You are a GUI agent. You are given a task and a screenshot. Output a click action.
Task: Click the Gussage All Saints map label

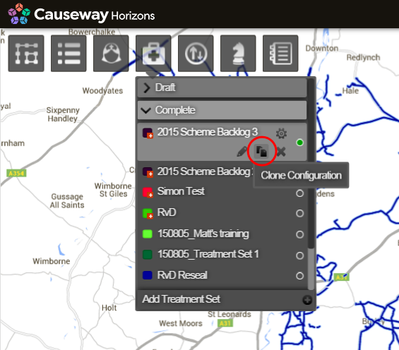pos(67,201)
